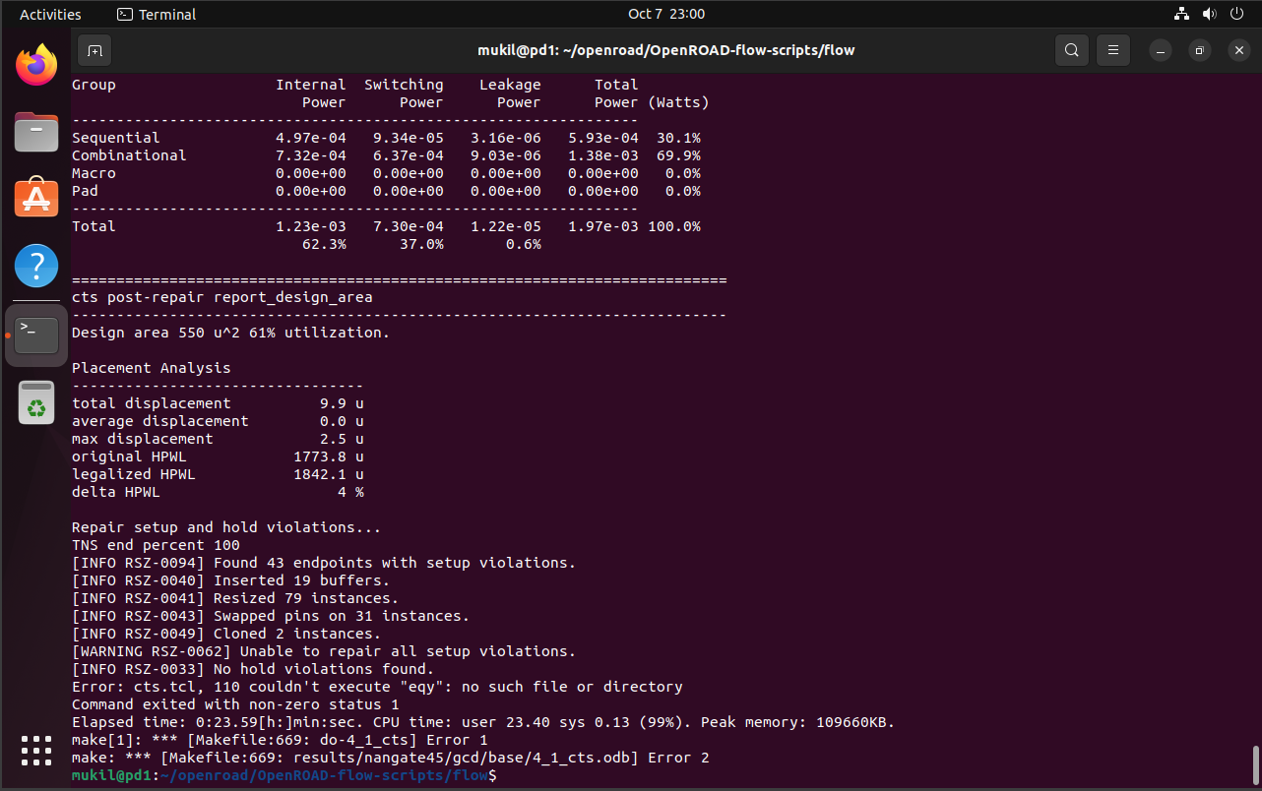The height and width of the screenshot is (791, 1262).
Task: Open the power icon in the top bar
Action: (1236, 14)
